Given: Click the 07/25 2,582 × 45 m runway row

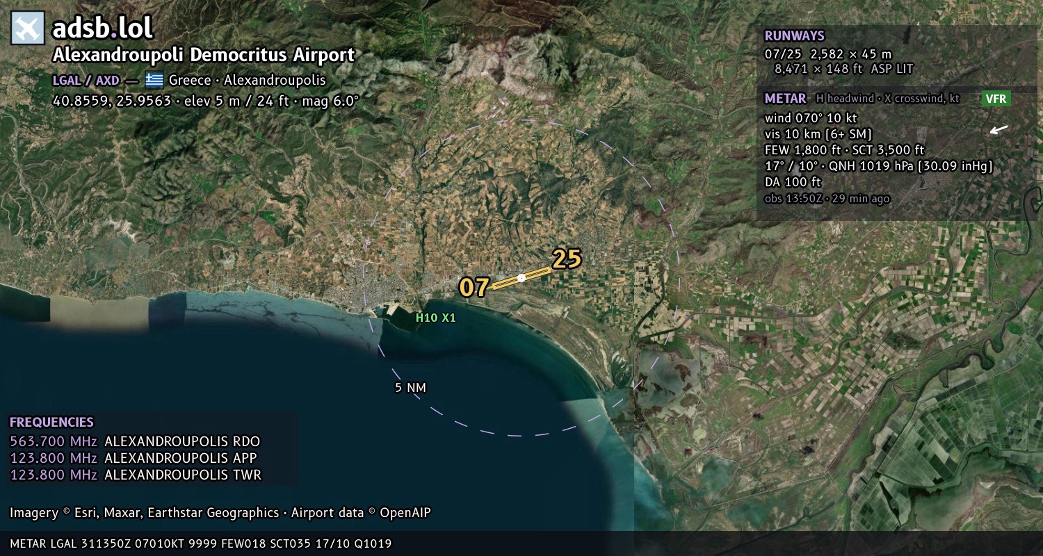Looking at the screenshot, I should (x=828, y=54).
